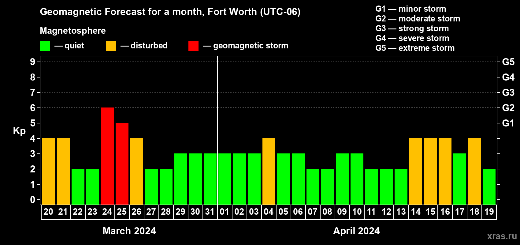This screenshot has height=245, width=520.
Task: Click the Kp value 9 on axis
Action: click(33, 62)
